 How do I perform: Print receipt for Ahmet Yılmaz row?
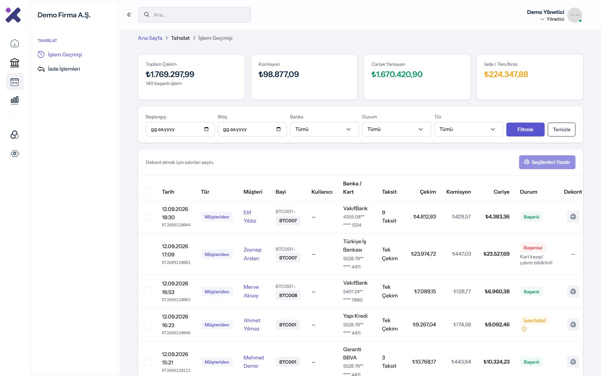(573, 324)
